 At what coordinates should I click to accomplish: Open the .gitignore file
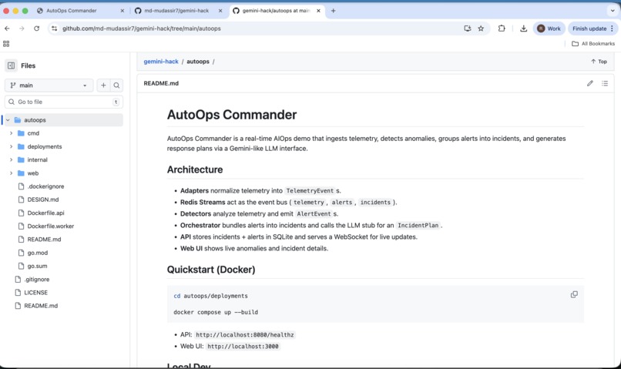click(x=36, y=279)
